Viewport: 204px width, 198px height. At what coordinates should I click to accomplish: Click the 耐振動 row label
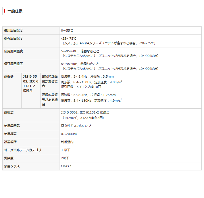click(9, 76)
